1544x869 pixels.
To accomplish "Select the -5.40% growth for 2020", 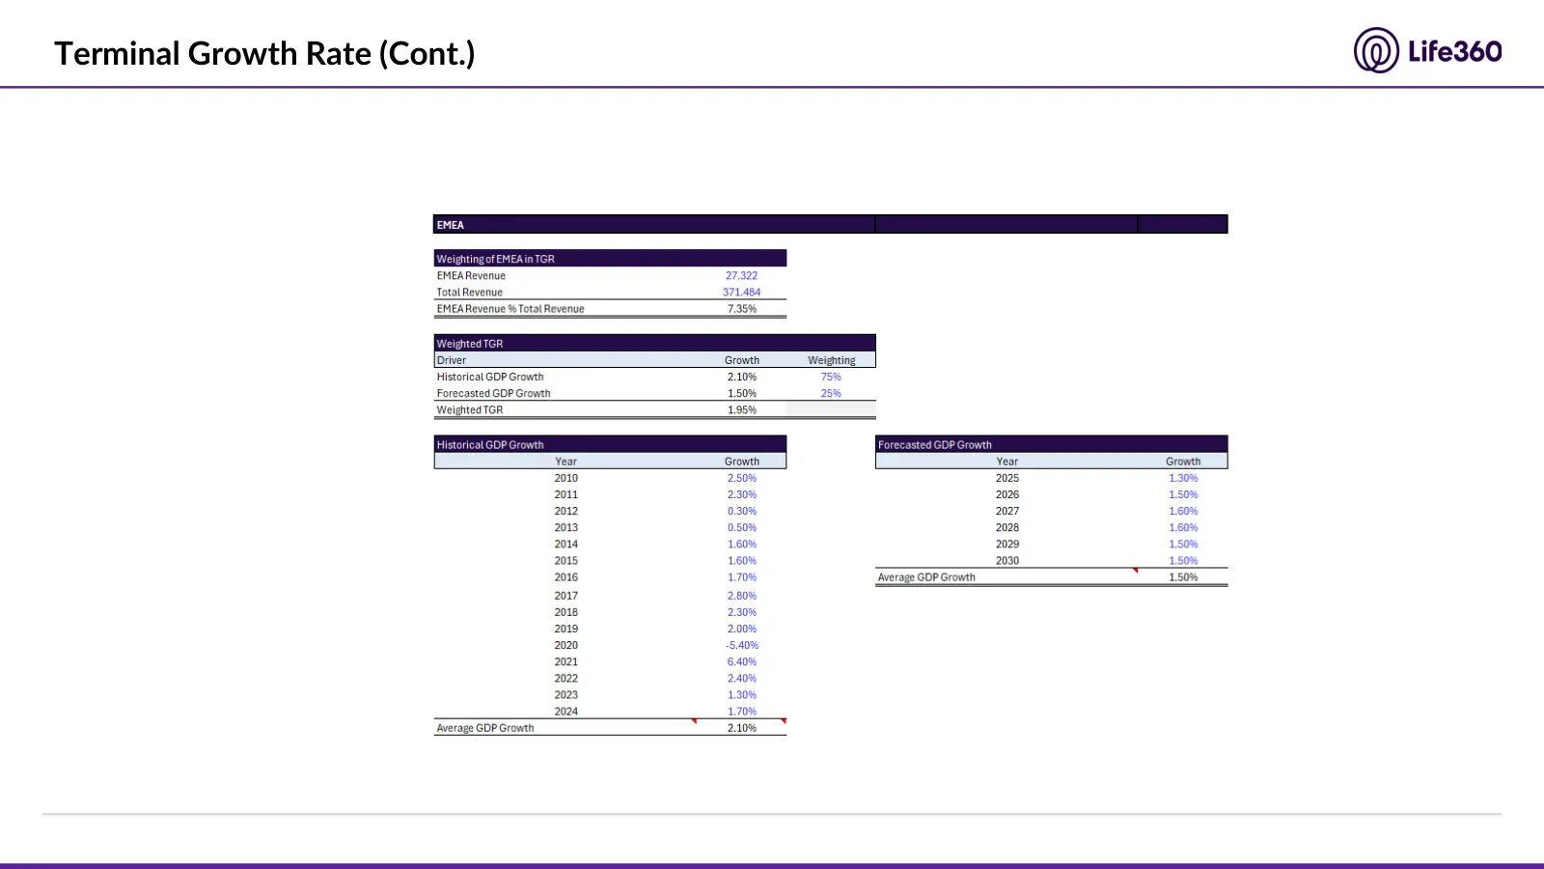I will pyautogui.click(x=742, y=645).
